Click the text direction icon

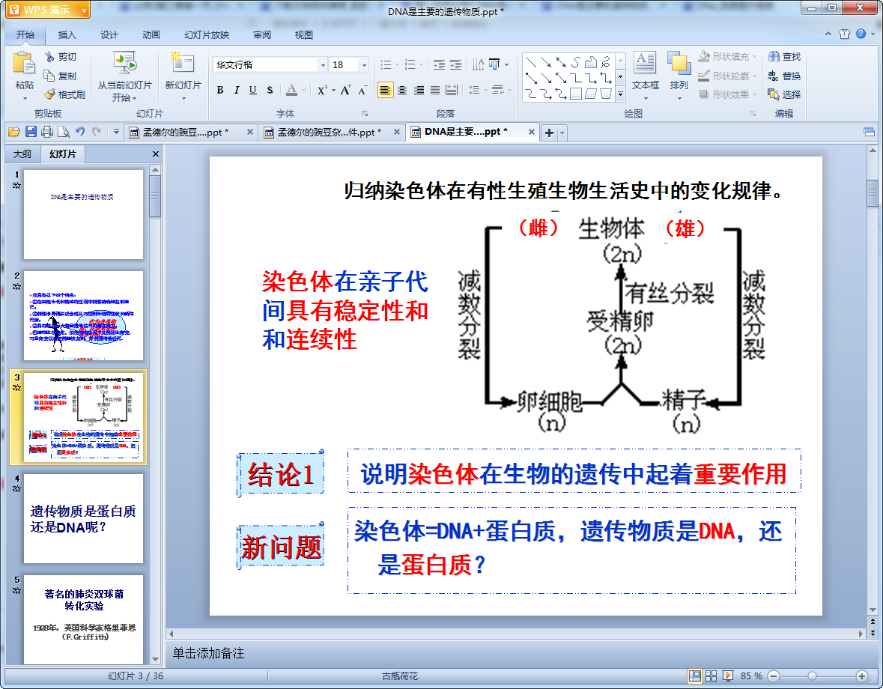pos(478,64)
